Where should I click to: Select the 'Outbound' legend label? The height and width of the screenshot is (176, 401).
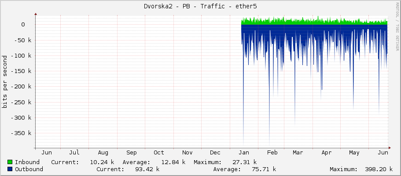click(x=29, y=169)
